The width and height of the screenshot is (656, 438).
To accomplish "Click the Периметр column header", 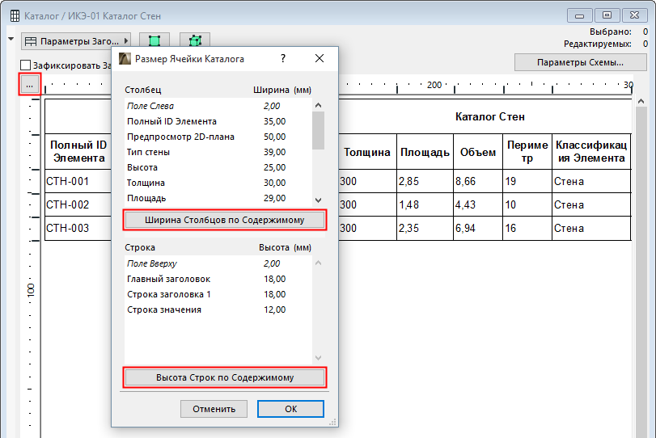I will [x=527, y=152].
